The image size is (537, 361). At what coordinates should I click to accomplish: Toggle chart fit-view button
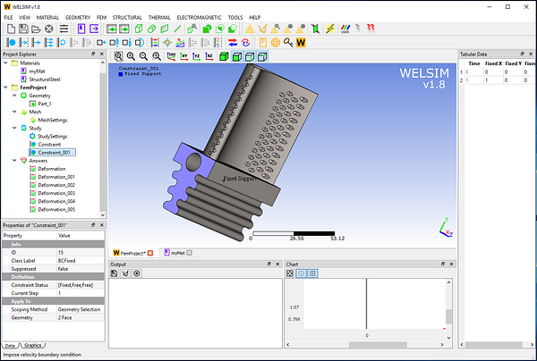290,273
